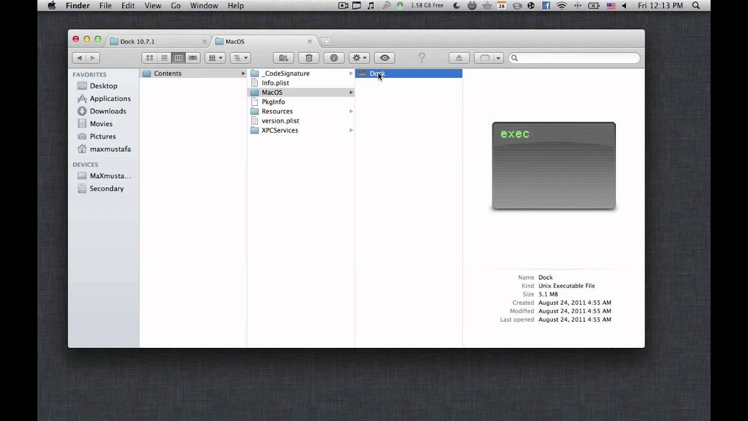Click the back navigation arrow
The image size is (748, 421).
(79, 58)
